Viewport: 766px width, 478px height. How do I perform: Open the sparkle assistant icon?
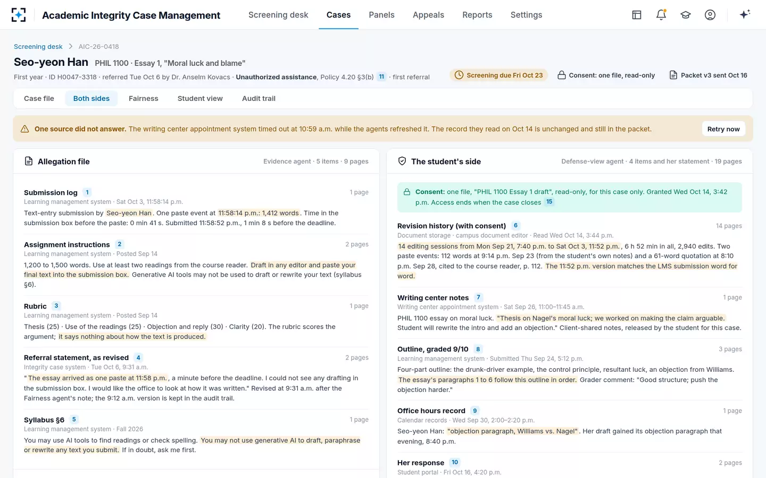745,14
